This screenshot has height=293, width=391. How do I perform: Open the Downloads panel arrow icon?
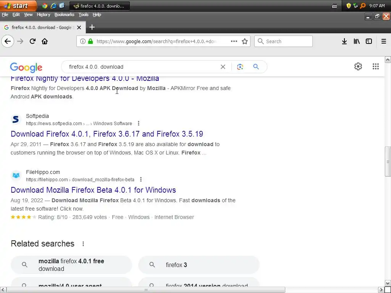pyautogui.click(x=344, y=41)
